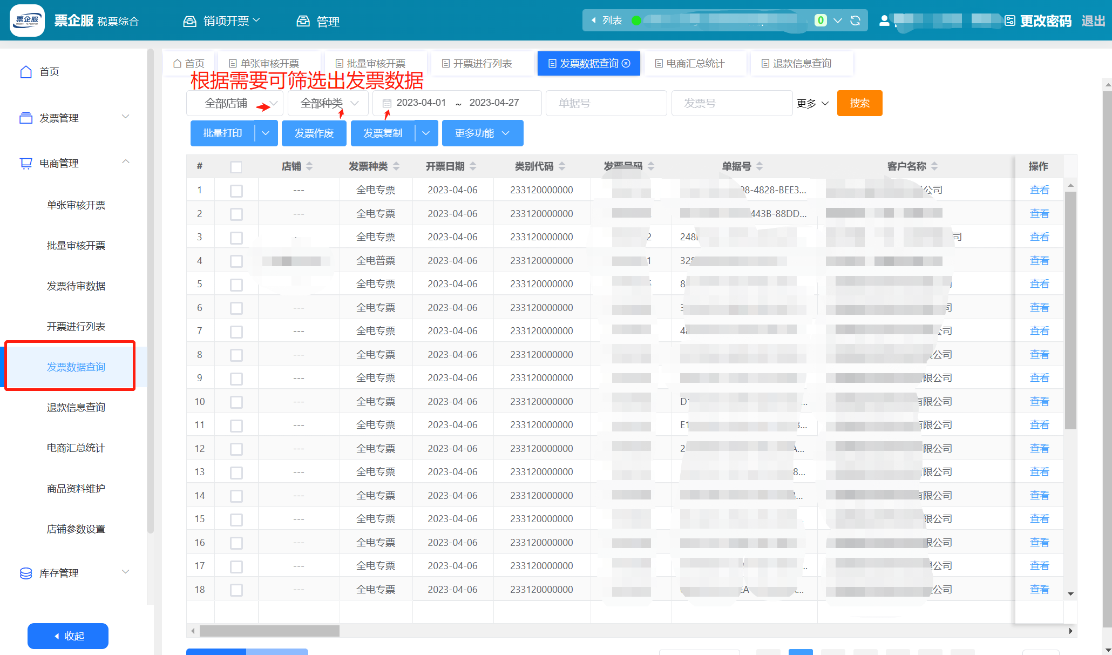Open the 销项开票 top menu
Screen dimensions: 1112x655
[x=222, y=21]
